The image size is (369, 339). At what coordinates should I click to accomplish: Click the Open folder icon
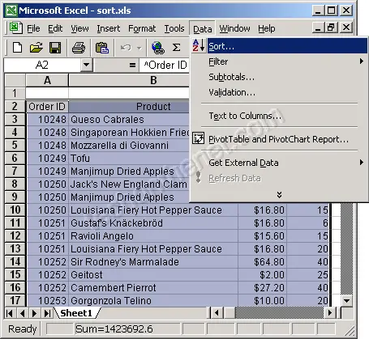click(36, 48)
